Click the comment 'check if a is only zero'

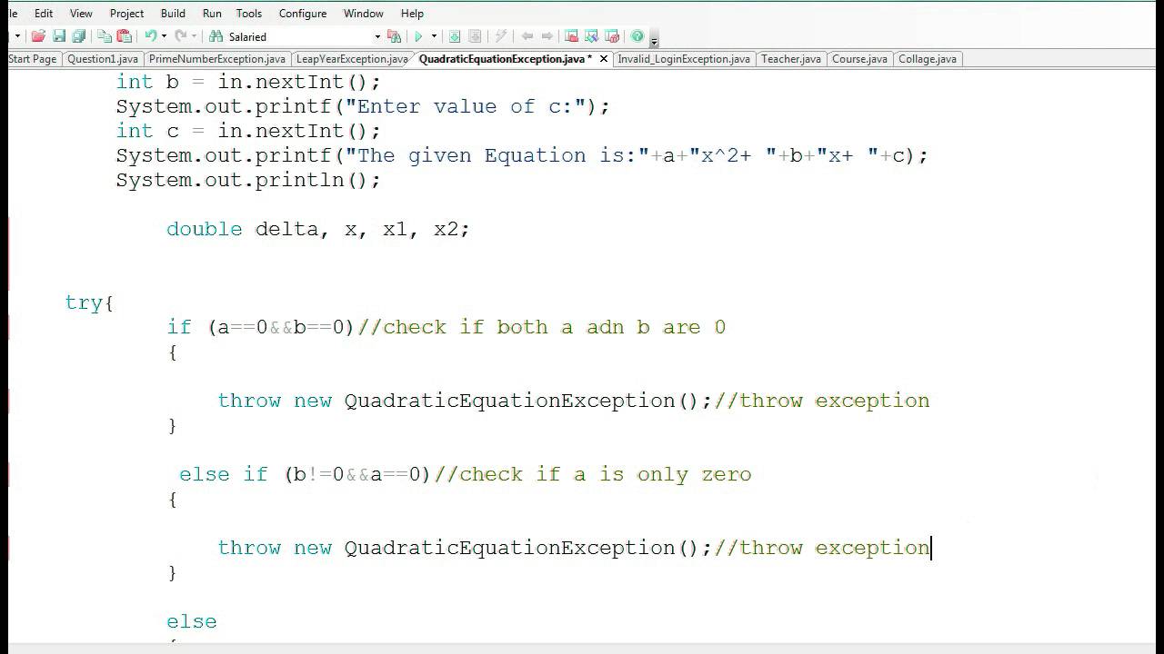pyautogui.click(x=593, y=474)
